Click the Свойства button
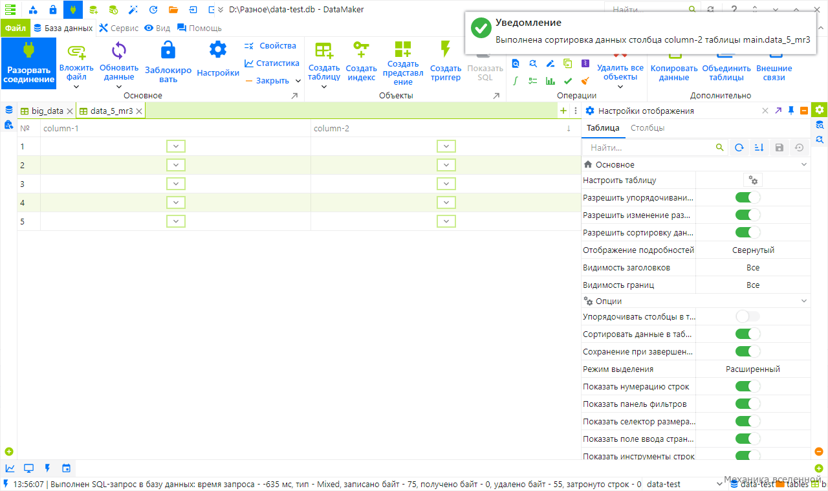 tap(270, 46)
